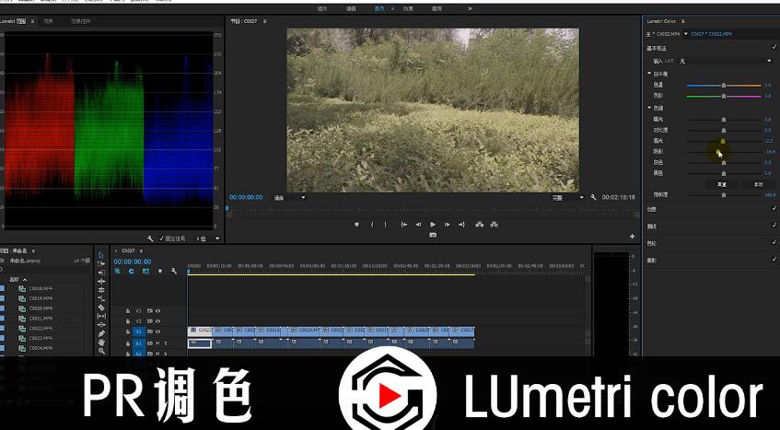Image resolution: width=780 pixels, height=430 pixels.
Task: Mark In point in Program monitor
Action: click(x=372, y=225)
